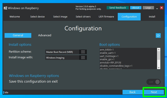Viewport: 167px width, 98px height.
Task: Click the Back button
Action: 133,92
